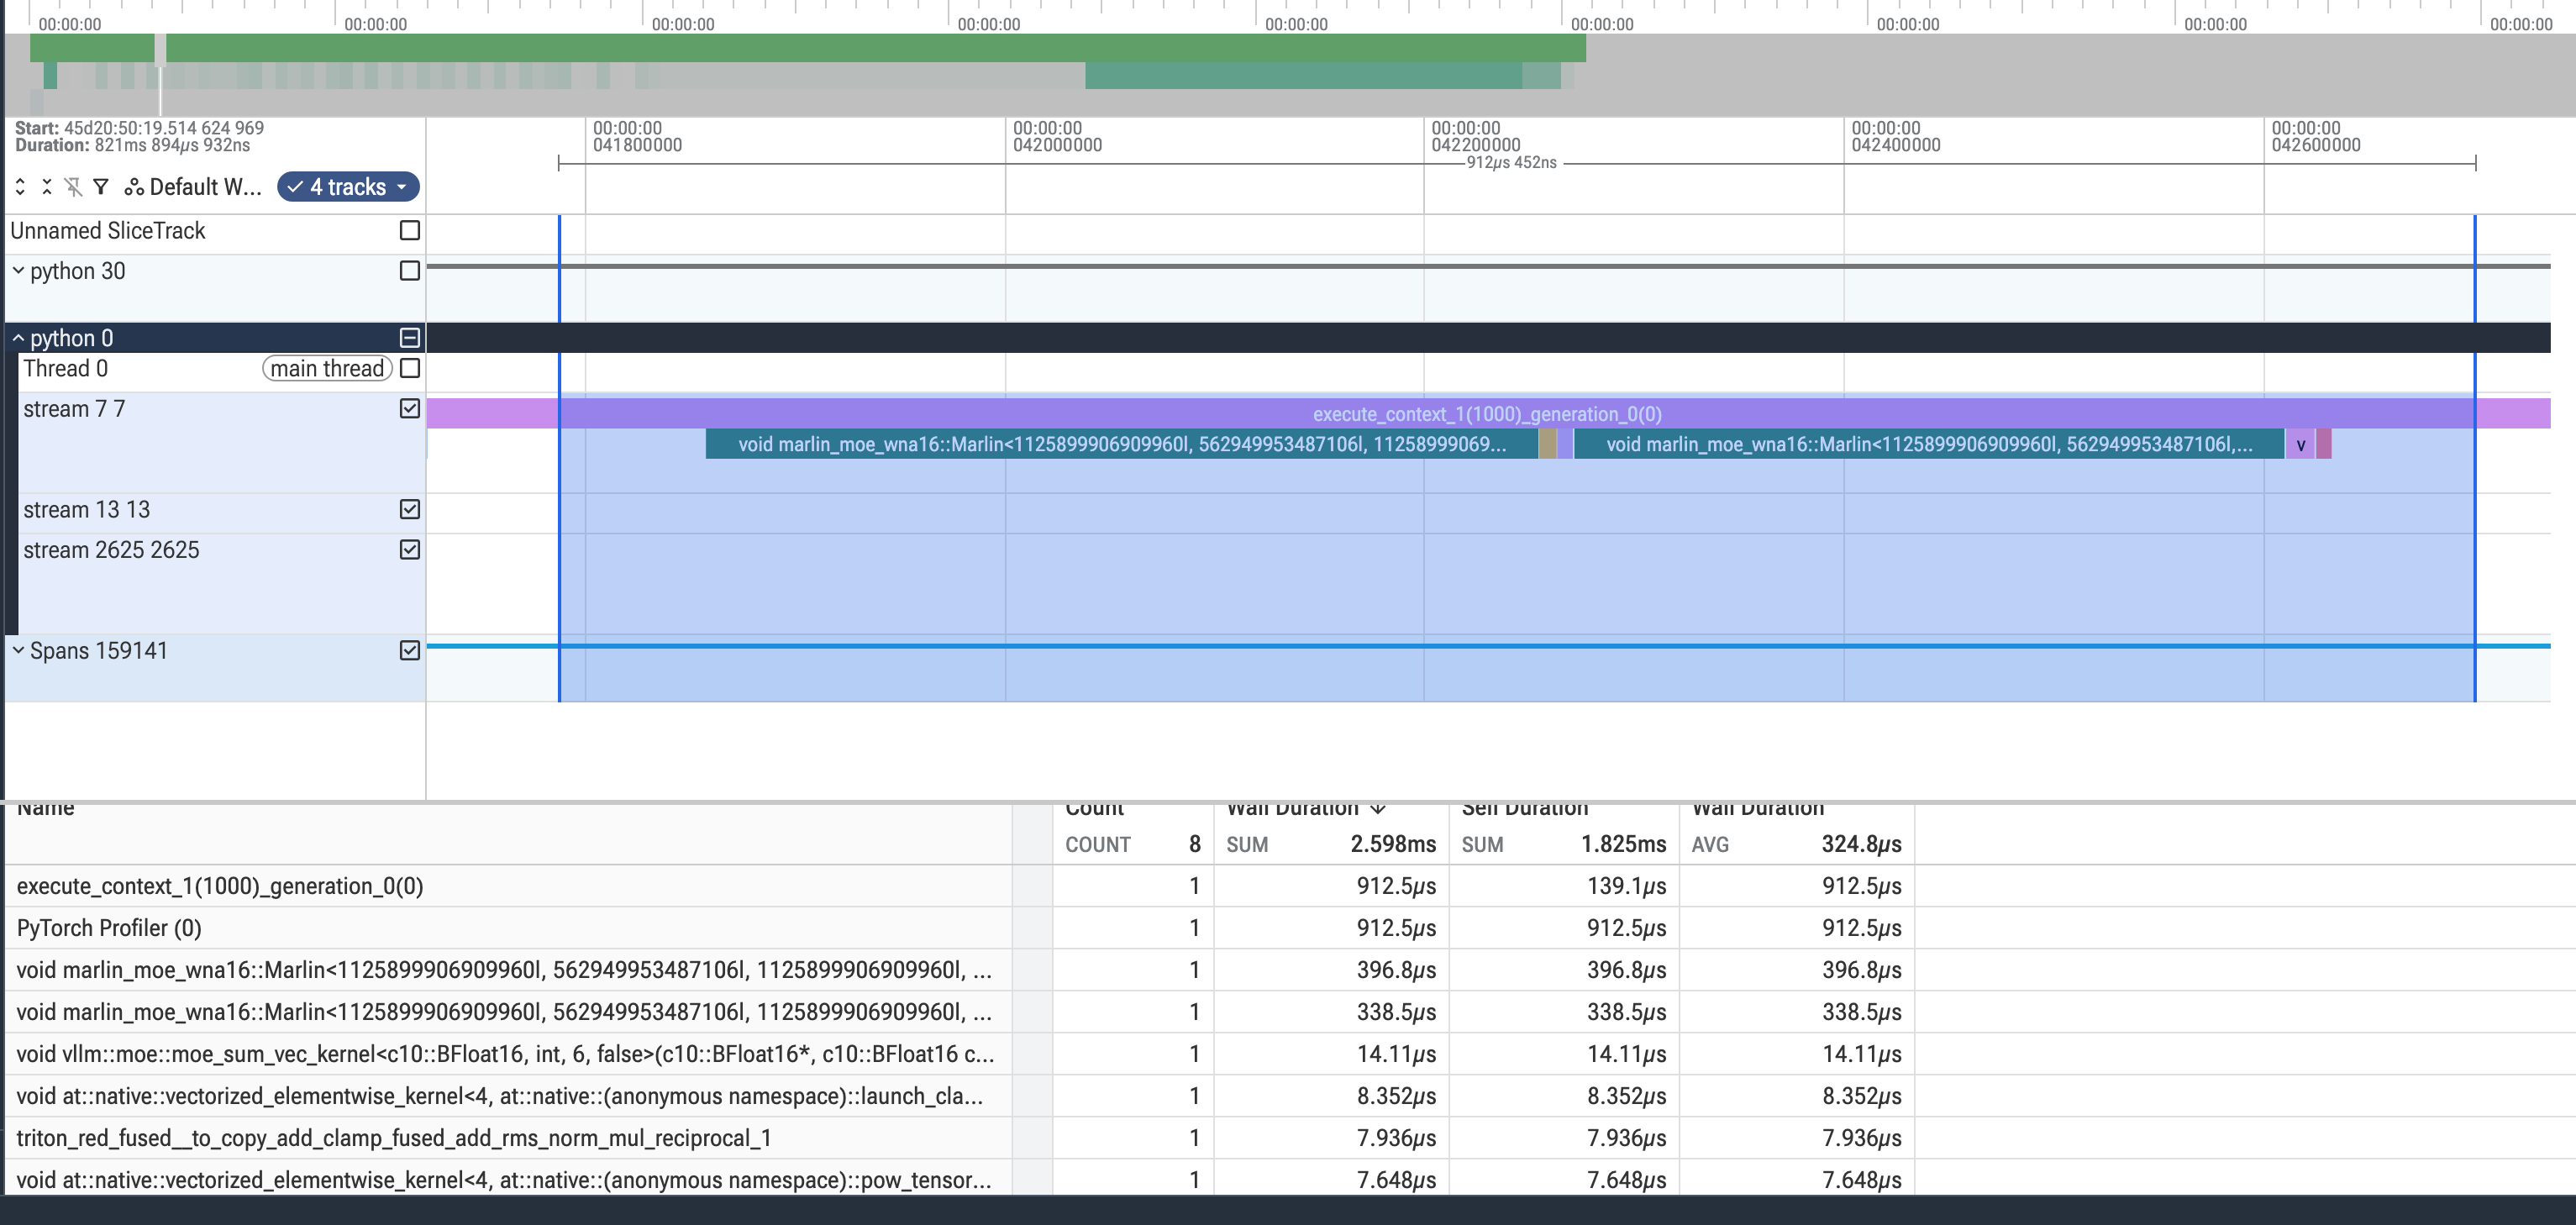The width and height of the screenshot is (2576, 1225).
Task: Open the track filter funnel icon
Action: (101, 187)
